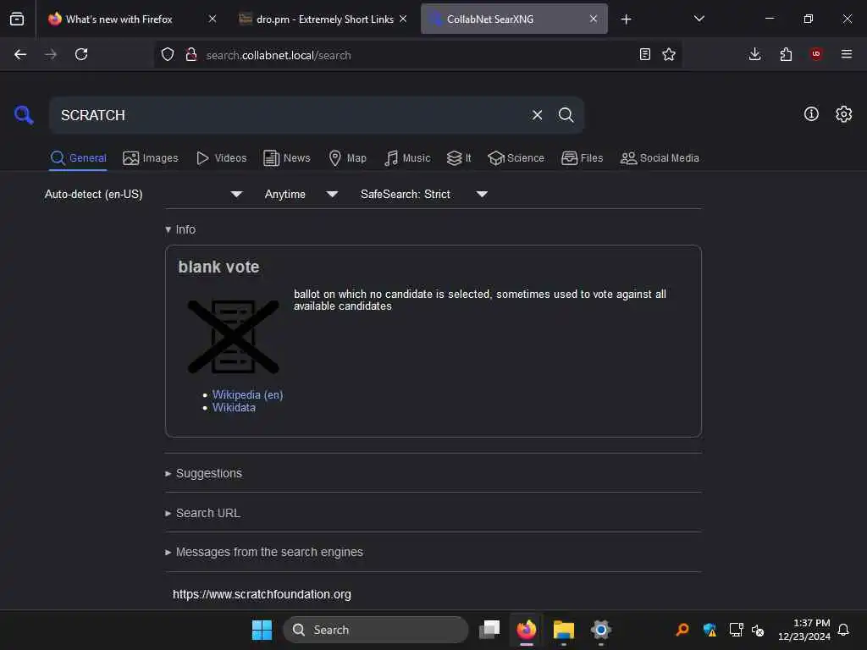Open Firefox Extensions menu
Viewport: 867px width, 650px height.
click(786, 54)
